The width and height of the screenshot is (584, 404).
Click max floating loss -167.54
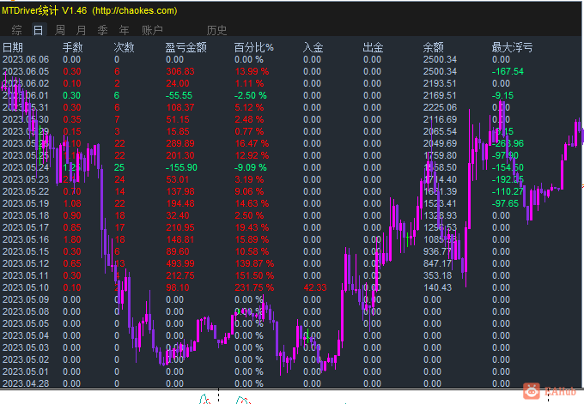pyautogui.click(x=508, y=71)
